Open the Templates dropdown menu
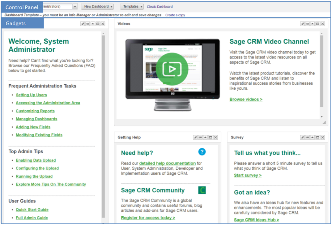Viewport: 332px width, 225px height. click(132, 6)
